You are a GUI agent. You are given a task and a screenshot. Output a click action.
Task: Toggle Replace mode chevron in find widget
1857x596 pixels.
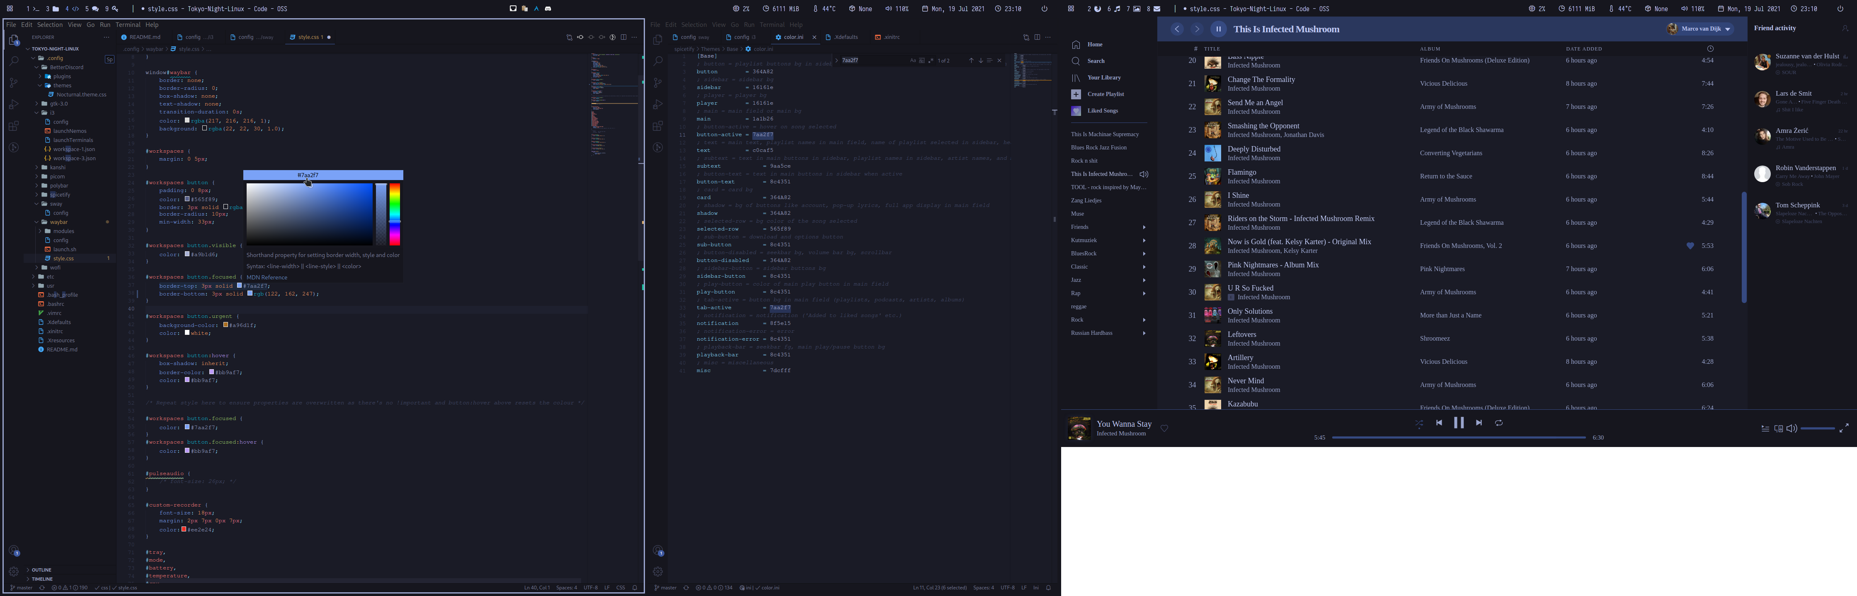(x=836, y=60)
